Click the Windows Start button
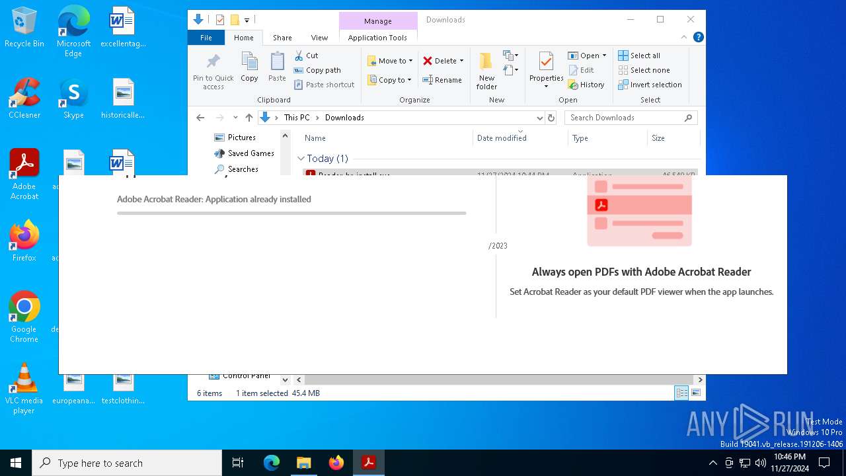The width and height of the screenshot is (846, 476). tap(16, 463)
